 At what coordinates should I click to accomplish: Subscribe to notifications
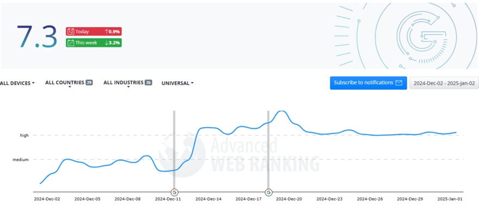(x=368, y=83)
